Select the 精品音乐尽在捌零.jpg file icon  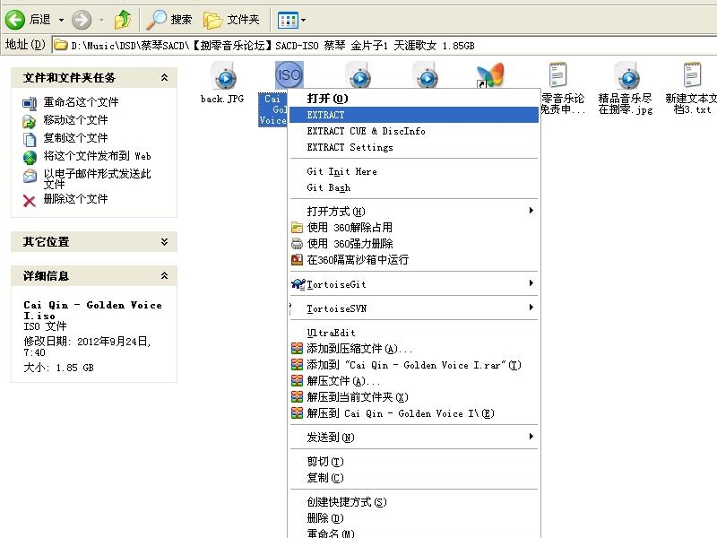coord(626,77)
